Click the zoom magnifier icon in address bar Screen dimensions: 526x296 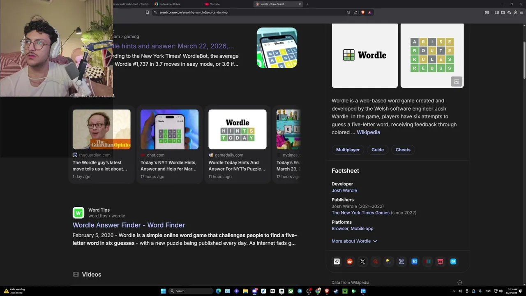click(x=348, y=12)
